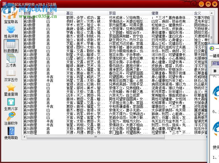Open paragraph style dropdown in side window
This screenshot has height=163, width=219.
215,63
